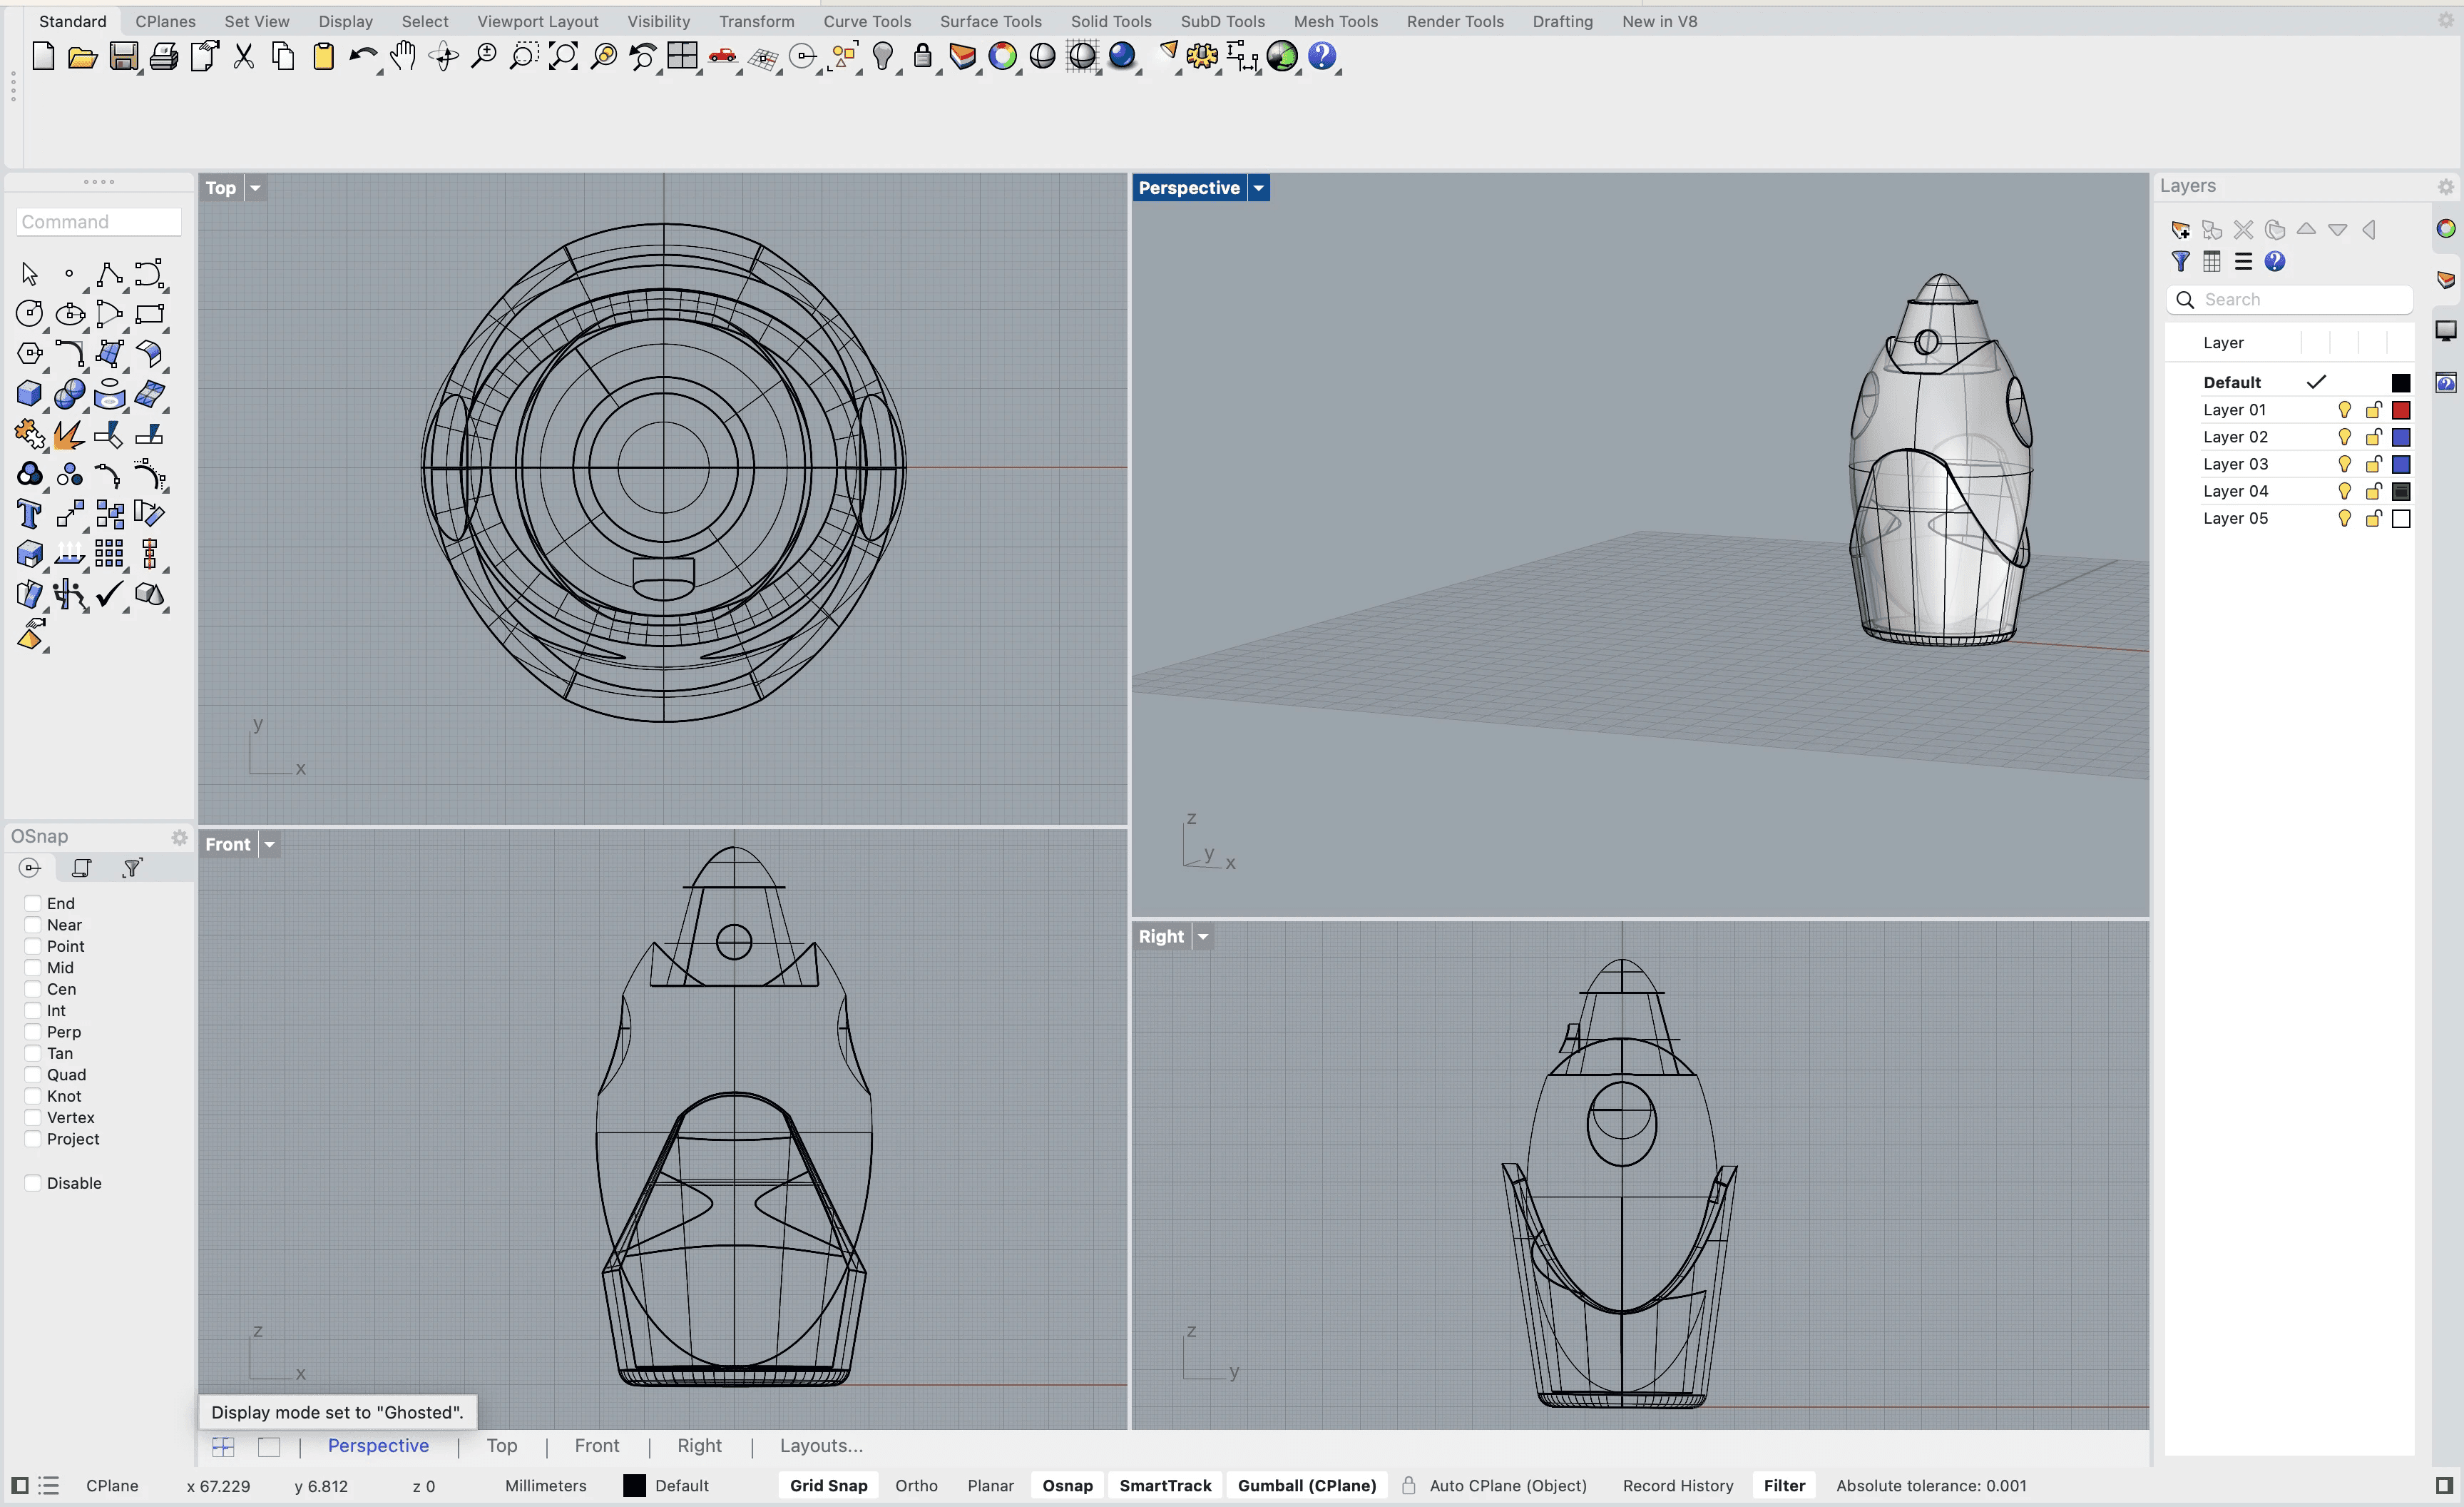Click the layer filter funnel icon
The width and height of the screenshot is (2464, 1507).
2181,261
